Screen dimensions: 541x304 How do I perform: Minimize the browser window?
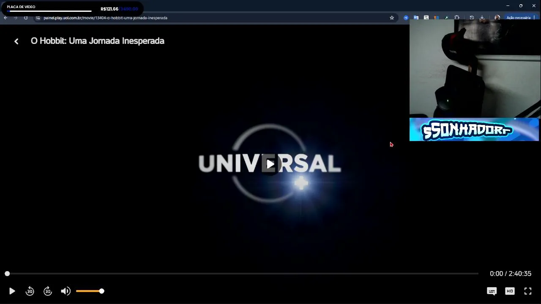coord(508,5)
